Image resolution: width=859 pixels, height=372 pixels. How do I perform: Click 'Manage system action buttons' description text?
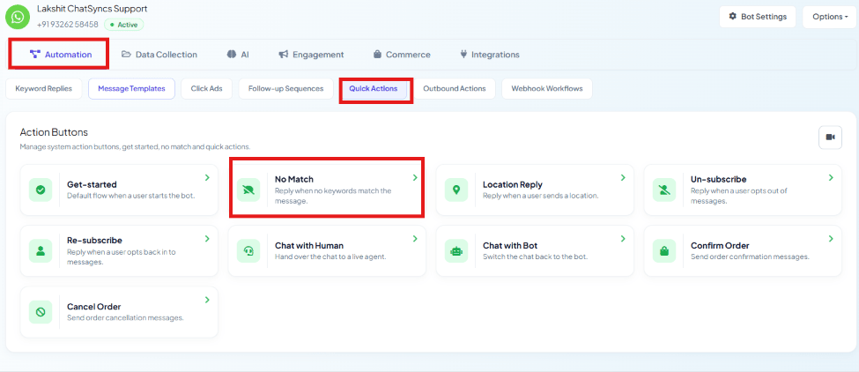pyautogui.click(x=136, y=147)
